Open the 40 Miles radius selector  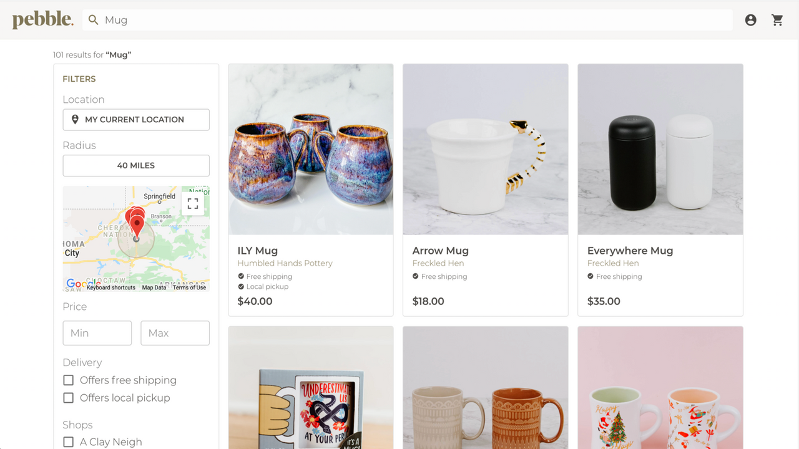click(x=135, y=165)
